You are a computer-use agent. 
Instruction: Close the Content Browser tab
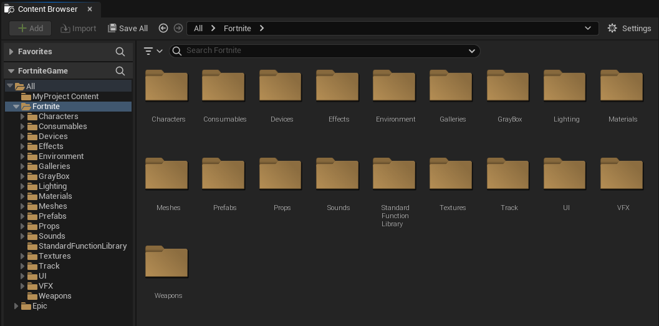click(90, 9)
